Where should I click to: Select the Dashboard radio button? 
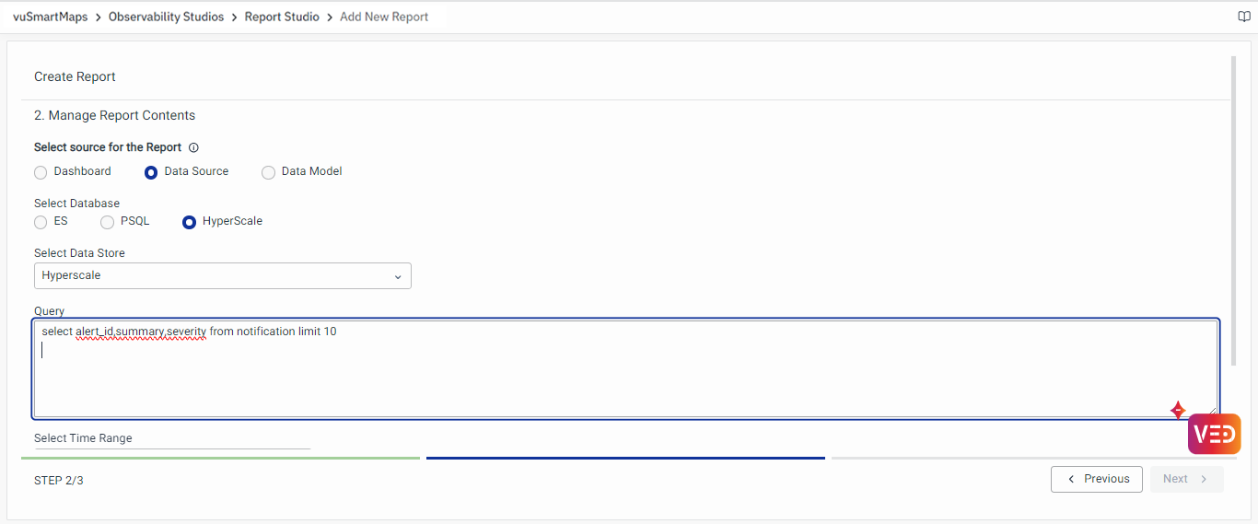tap(41, 172)
